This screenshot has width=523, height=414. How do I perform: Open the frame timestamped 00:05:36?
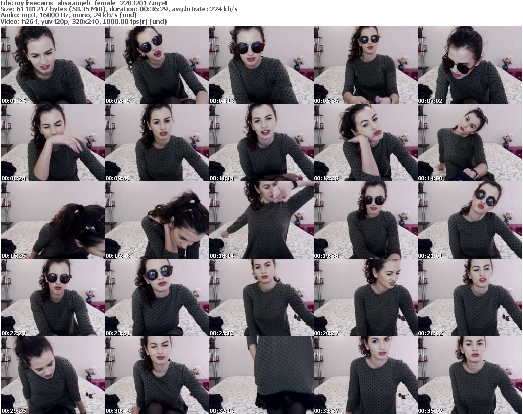(366, 65)
